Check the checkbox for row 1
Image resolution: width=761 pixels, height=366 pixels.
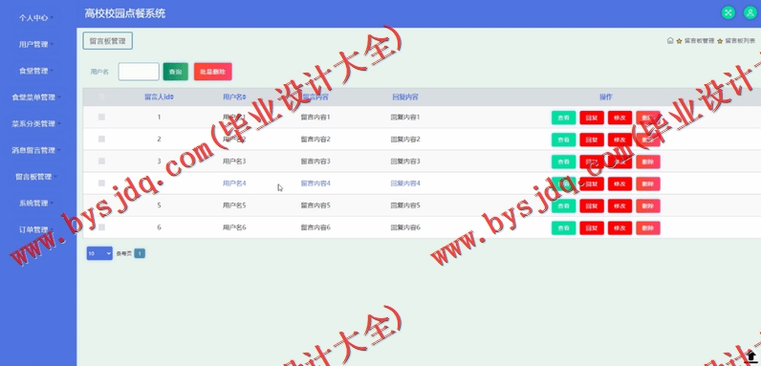tap(101, 117)
